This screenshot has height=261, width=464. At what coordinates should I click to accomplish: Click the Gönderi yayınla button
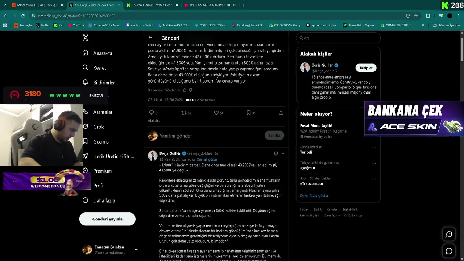(x=107, y=219)
